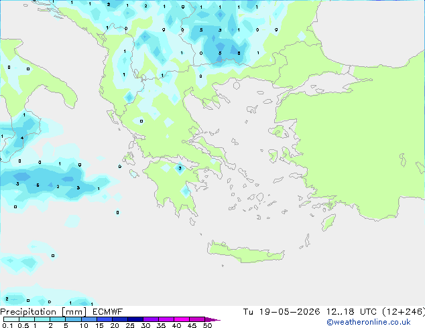Select the 20–25 mm legend color box
425x328 pixels.
point(120,319)
